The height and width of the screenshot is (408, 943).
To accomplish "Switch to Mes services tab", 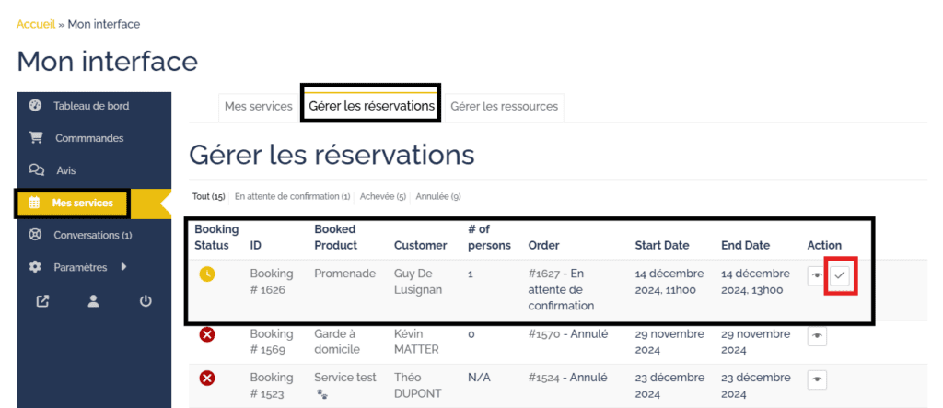I will 258,106.
